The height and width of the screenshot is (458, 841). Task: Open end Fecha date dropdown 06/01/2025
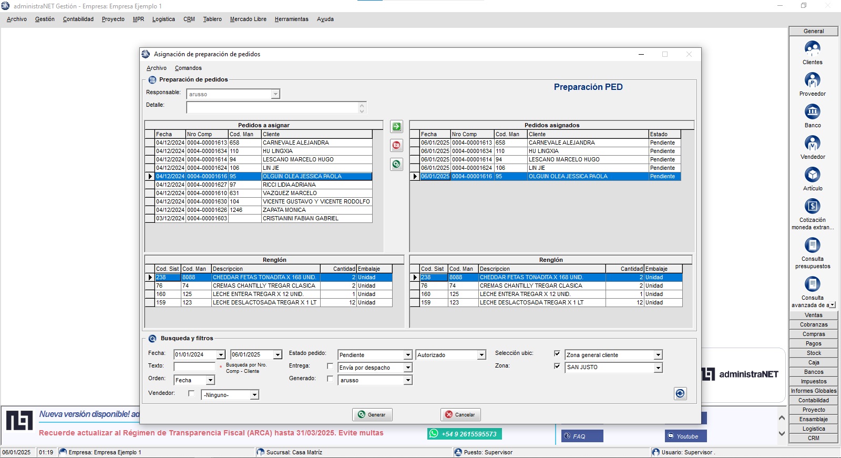(x=278, y=355)
